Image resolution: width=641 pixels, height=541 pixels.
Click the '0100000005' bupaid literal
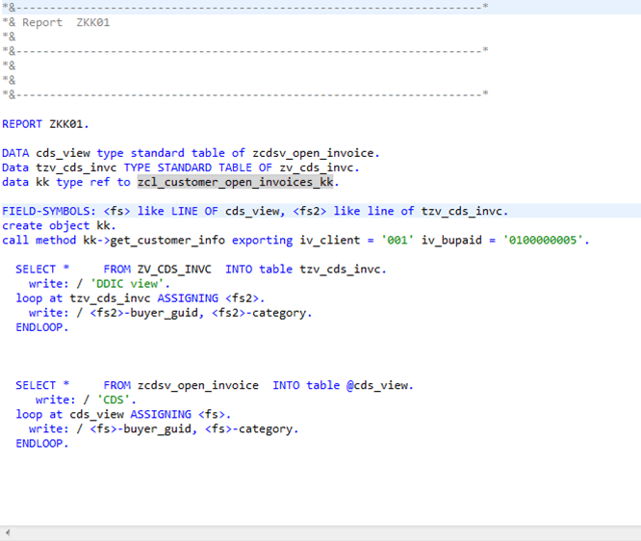click(541, 240)
